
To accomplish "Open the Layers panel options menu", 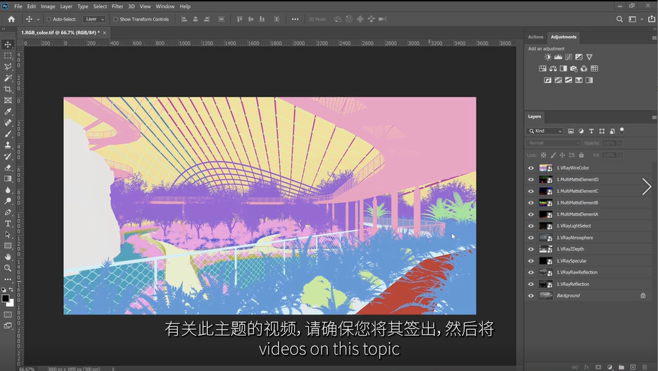I will click(654, 117).
